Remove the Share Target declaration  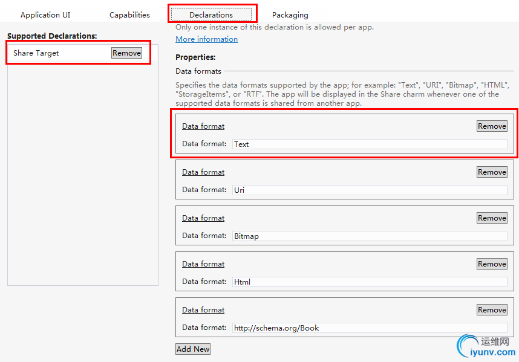(126, 53)
